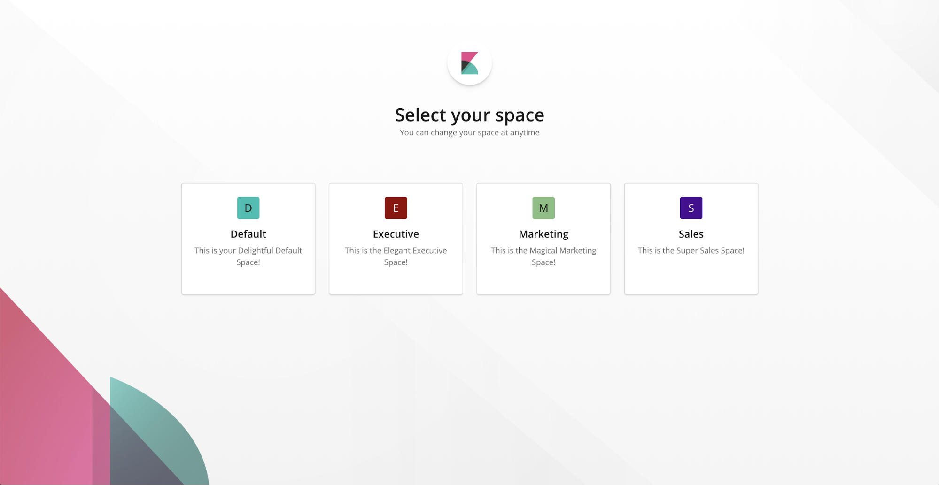Click the teal D icon for Default space

coord(248,208)
